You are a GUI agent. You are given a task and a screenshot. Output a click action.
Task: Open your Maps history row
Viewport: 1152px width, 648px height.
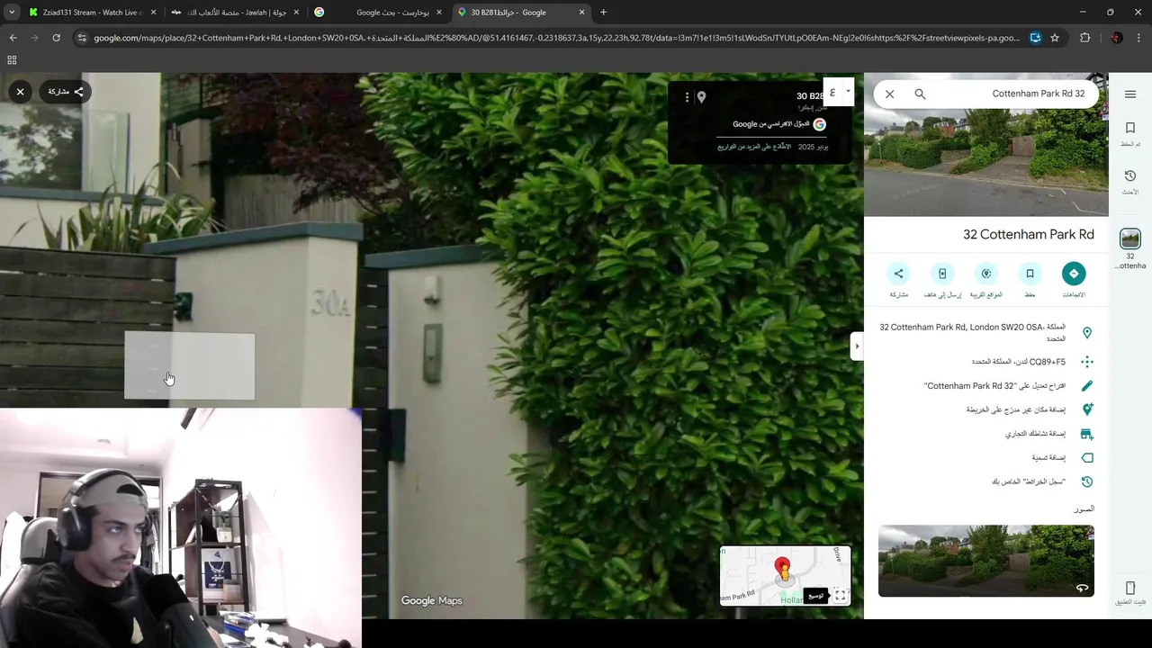986,481
